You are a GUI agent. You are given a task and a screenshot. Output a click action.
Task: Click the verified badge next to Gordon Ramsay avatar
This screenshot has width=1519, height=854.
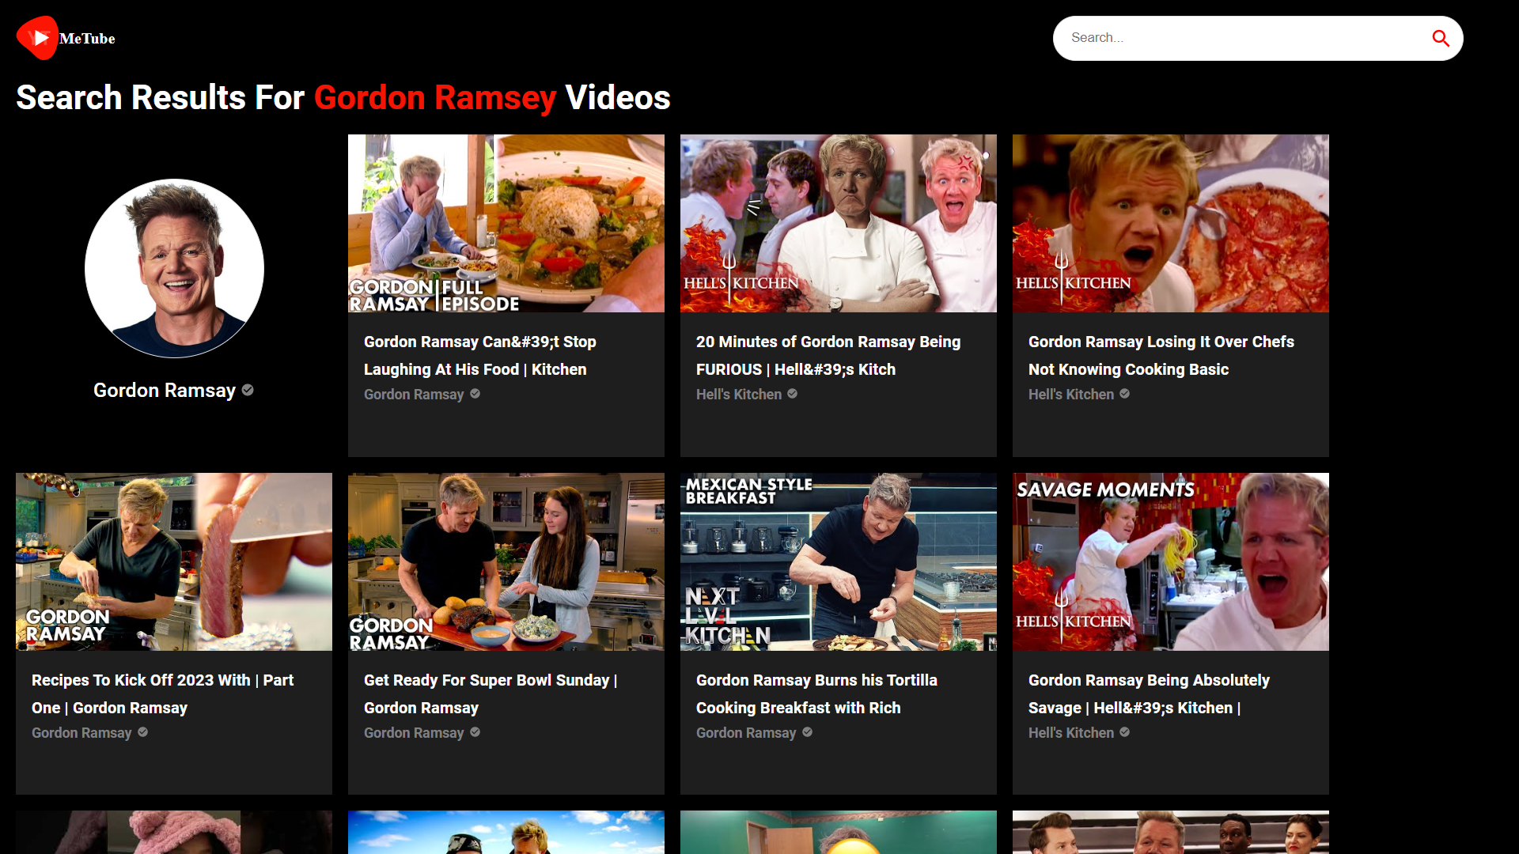(x=247, y=391)
